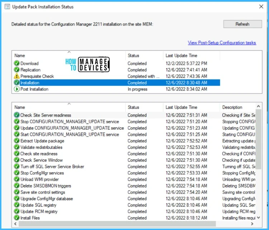Click the horizontal scrollbar thumb in bottom list
Screen dimensions: 269x230
[117, 224]
